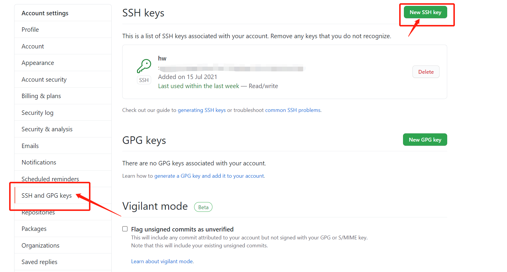Enable Flag unsigned commits as unverified checkbox

pos(125,229)
